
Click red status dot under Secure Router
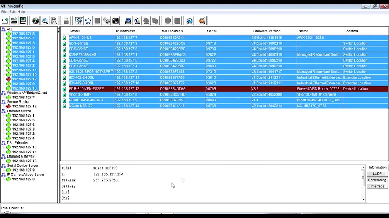[9, 106]
